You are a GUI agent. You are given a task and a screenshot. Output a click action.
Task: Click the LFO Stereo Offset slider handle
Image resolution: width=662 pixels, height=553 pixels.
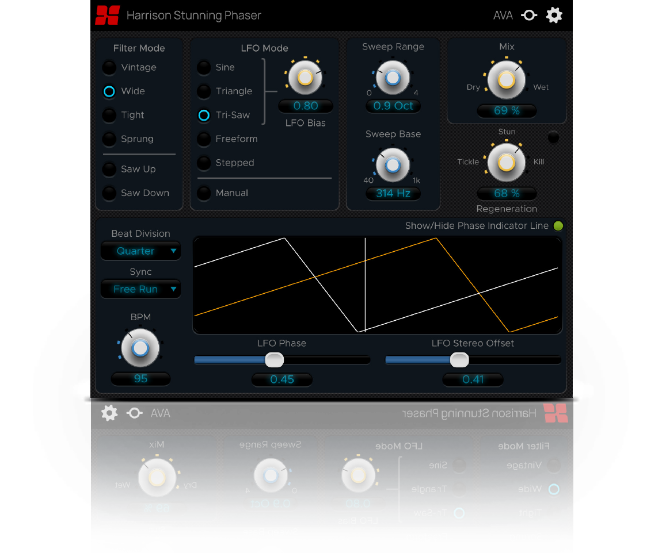(459, 360)
